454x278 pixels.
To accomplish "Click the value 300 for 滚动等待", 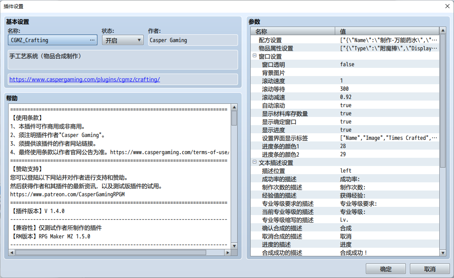I will [344, 89].
